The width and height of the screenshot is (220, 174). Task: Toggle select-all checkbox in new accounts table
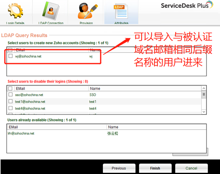(10, 50)
